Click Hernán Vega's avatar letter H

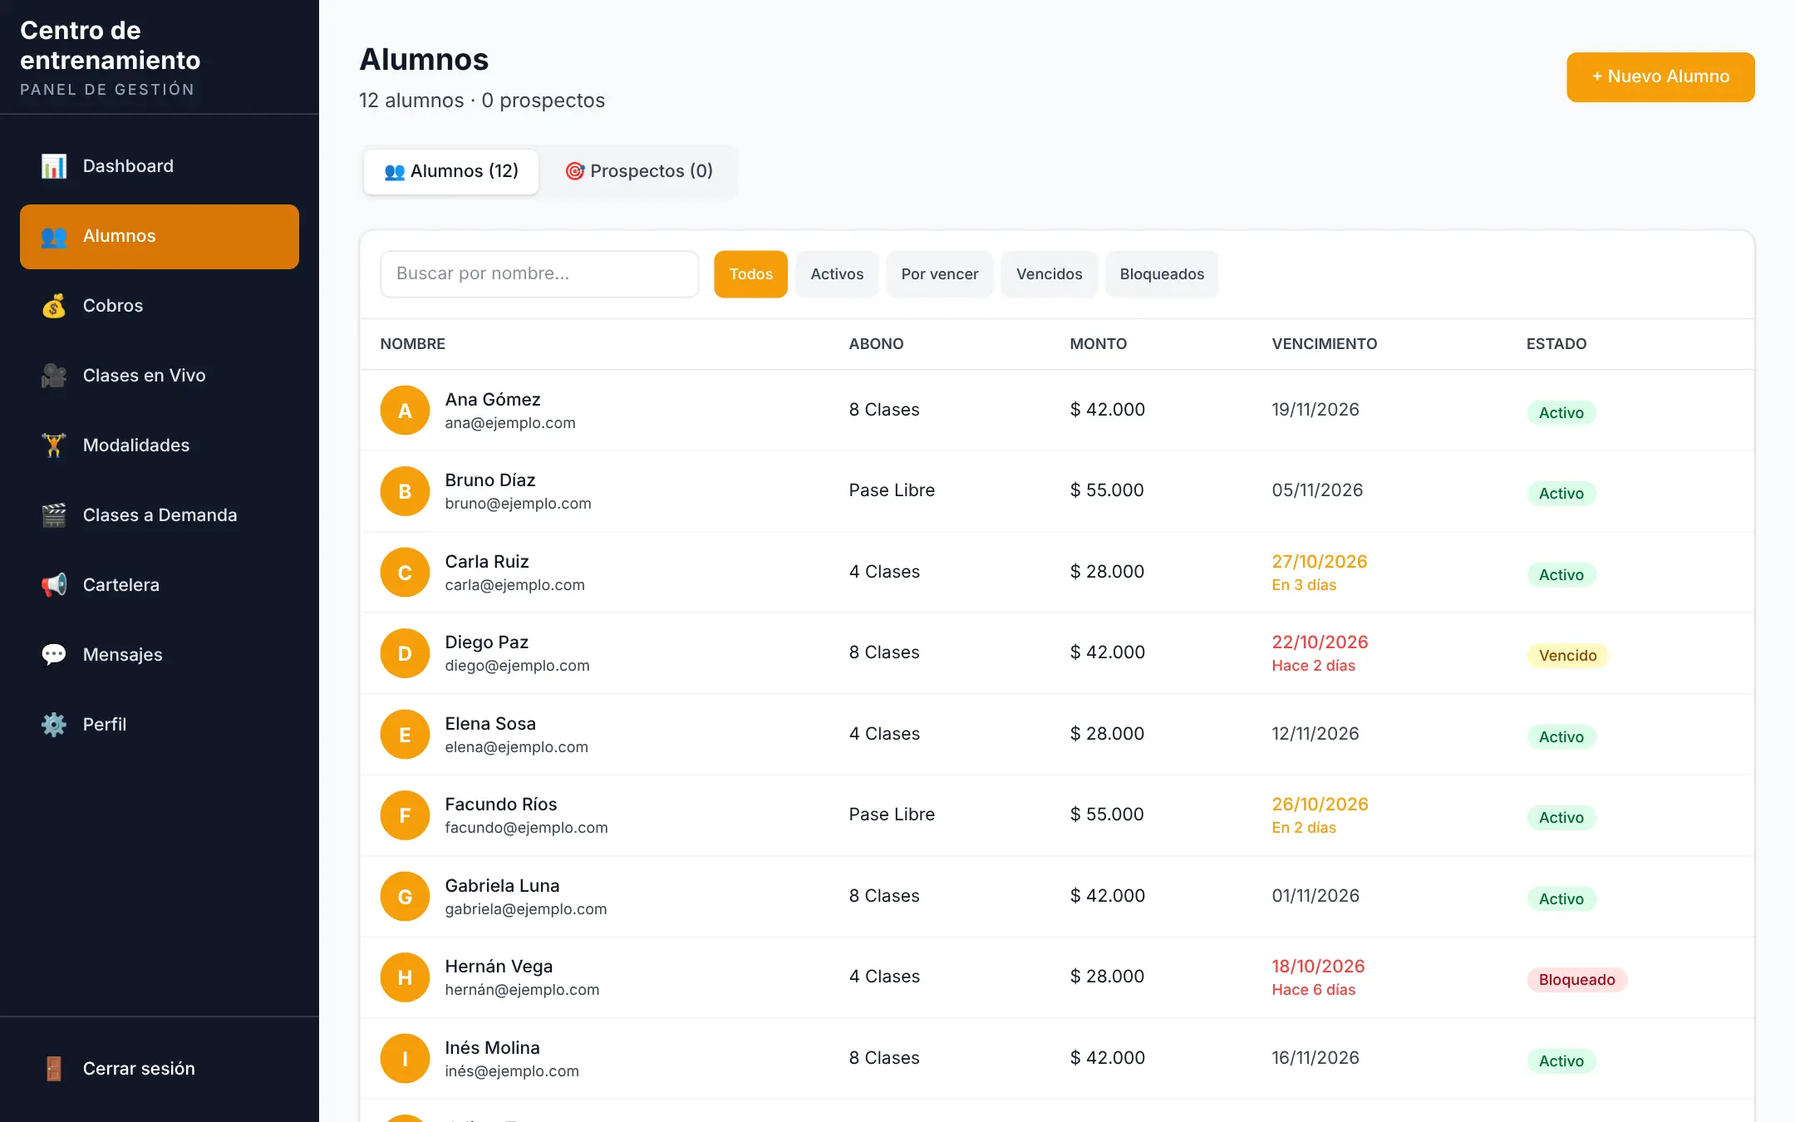tap(405, 977)
